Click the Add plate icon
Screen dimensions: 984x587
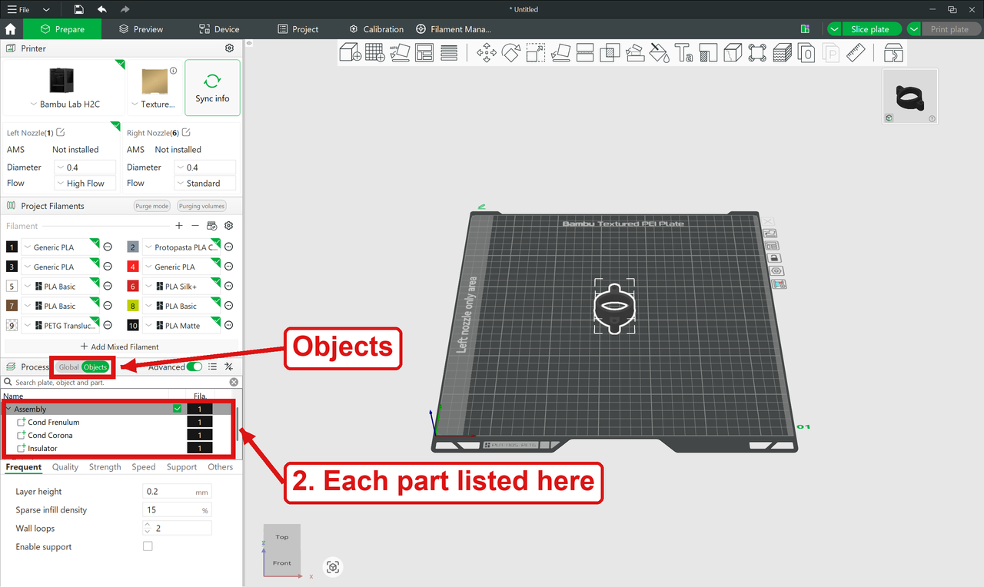[375, 52]
